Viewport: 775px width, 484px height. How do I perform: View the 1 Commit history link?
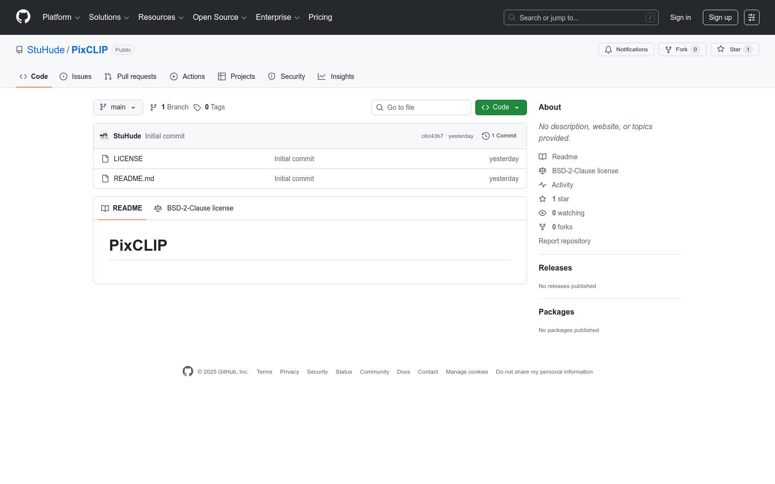pos(499,136)
